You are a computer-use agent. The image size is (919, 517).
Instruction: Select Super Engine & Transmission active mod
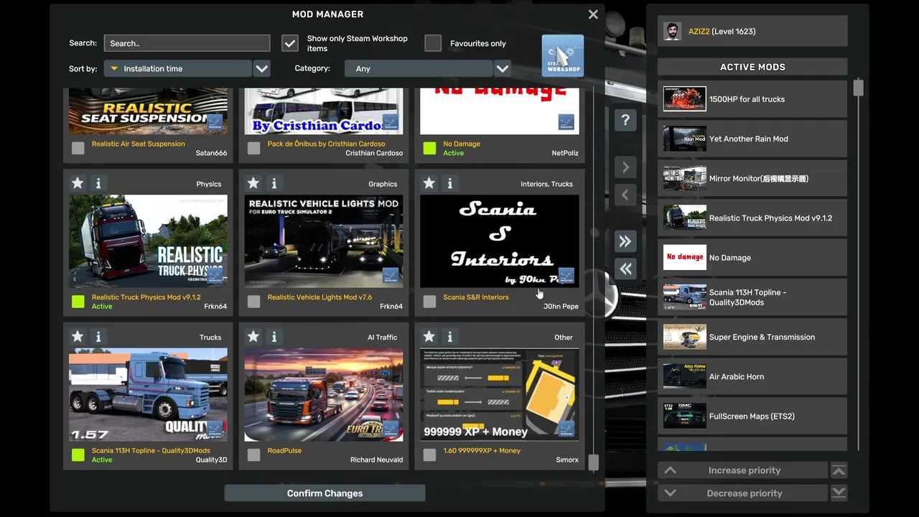[x=752, y=337]
